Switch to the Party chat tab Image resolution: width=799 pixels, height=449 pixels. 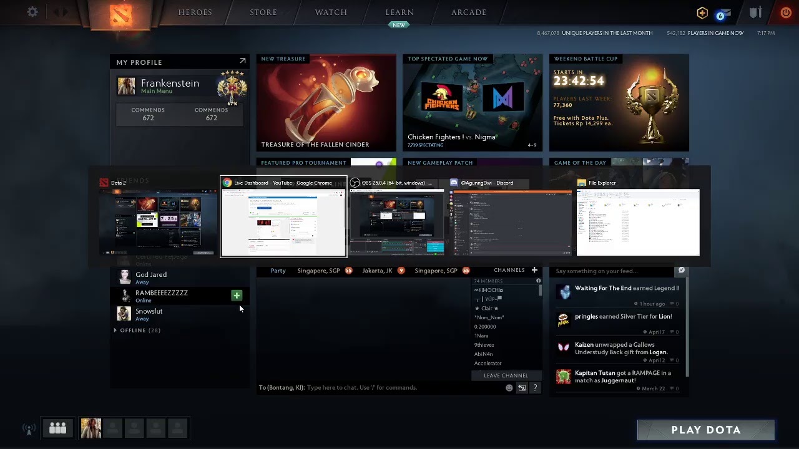coord(278,271)
